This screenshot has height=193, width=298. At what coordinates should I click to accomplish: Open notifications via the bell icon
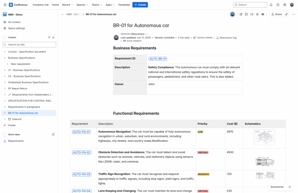271,5
